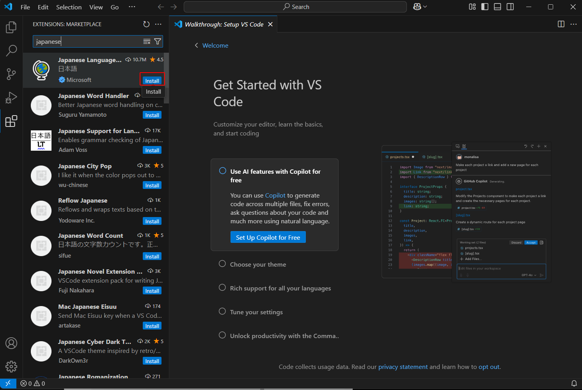Open the Source Control view
582x390 pixels.
pos(11,74)
